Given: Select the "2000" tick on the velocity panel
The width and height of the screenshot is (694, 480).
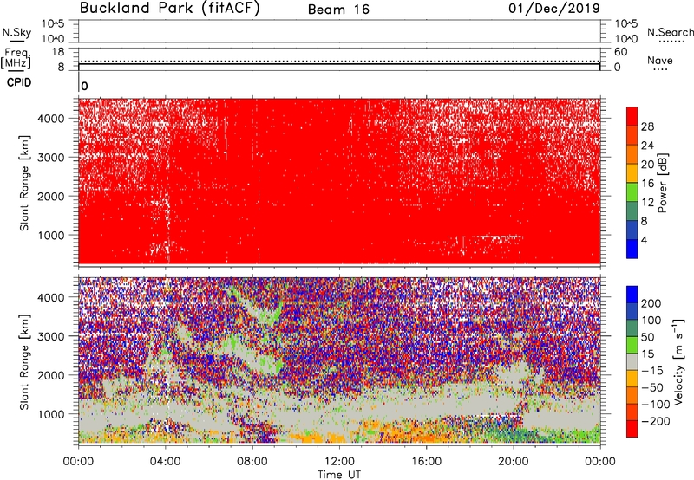Looking at the screenshot, I should point(51,375).
